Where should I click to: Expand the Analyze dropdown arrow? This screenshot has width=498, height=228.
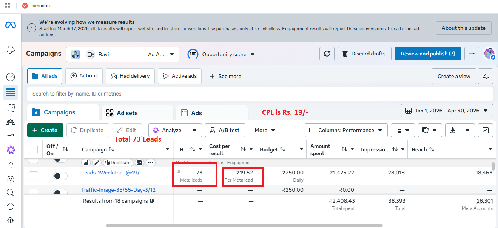[194, 130]
